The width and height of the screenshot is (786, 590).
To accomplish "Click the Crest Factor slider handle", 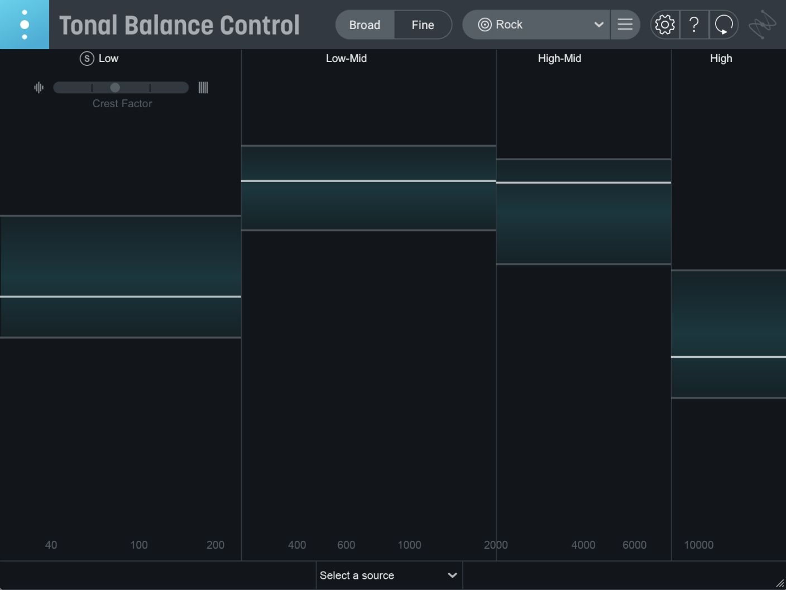I will coord(116,87).
